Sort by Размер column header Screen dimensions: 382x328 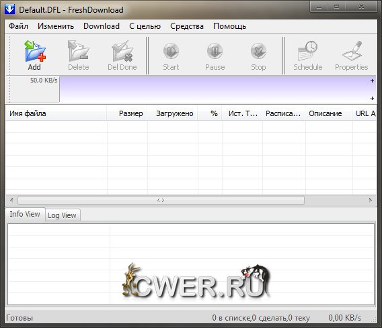point(127,113)
